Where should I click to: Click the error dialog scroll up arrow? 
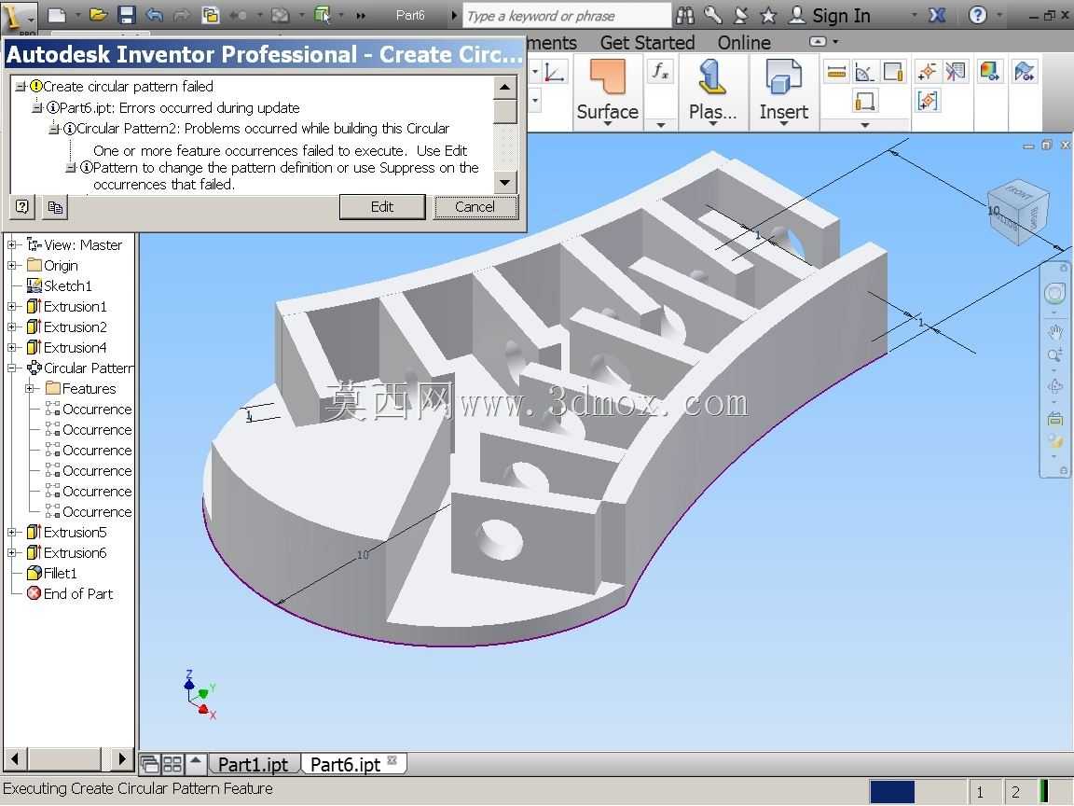click(504, 87)
